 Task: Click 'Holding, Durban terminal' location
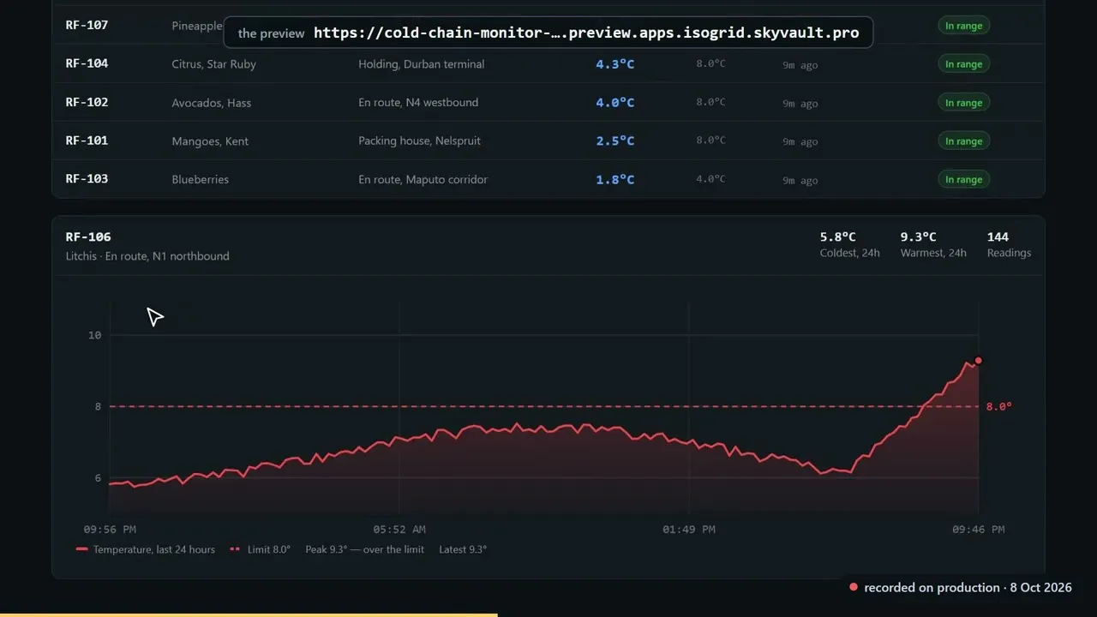coord(421,64)
